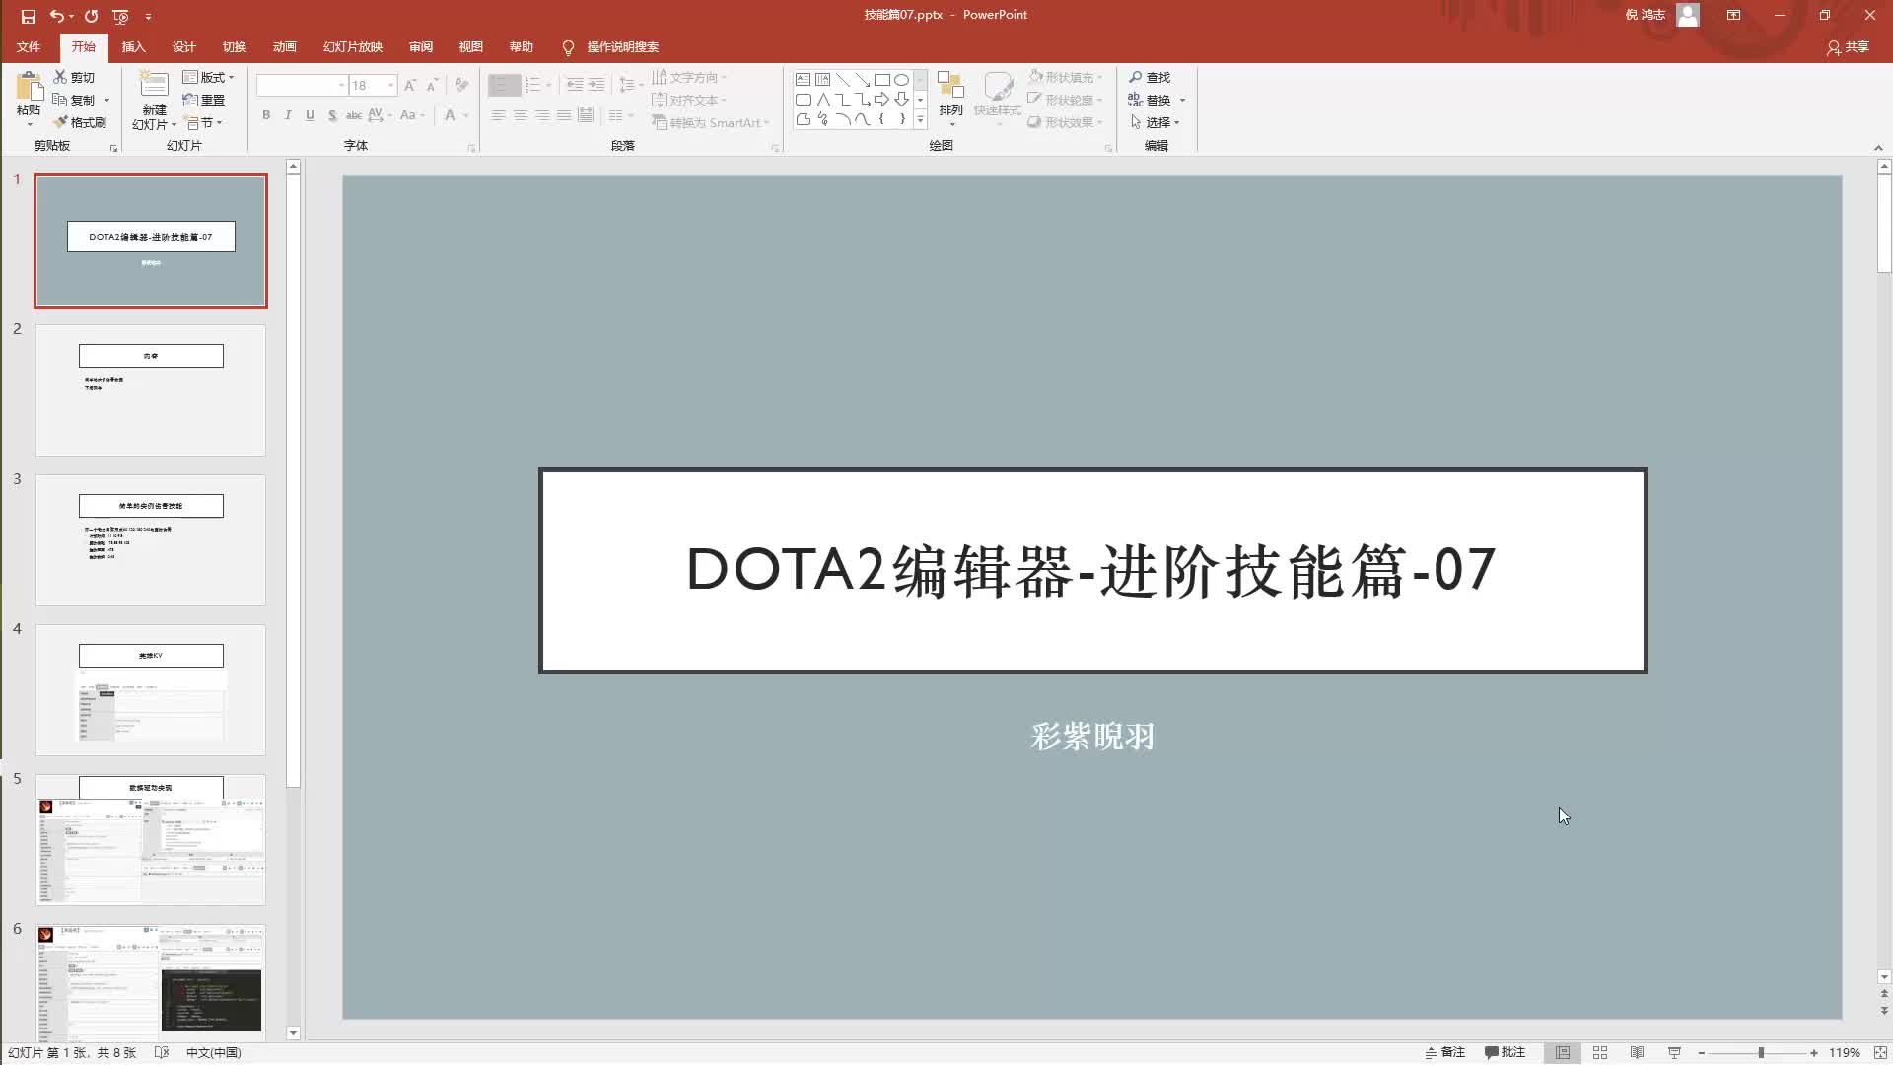Image resolution: width=1893 pixels, height=1065 pixels.
Task: Toggle 备注 notes pane
Action: [1445, 1052]
